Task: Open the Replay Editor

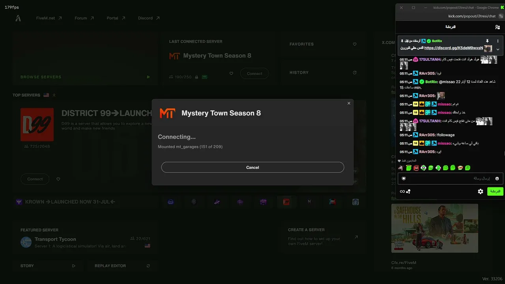Action: point(122,266)
